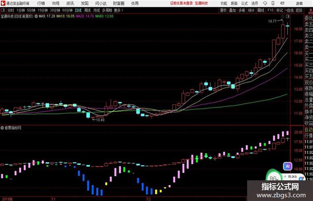The width and height of the screenshot is (313, 201).
Task: Open the purple AI assistant button
Action: coord(287,166)
